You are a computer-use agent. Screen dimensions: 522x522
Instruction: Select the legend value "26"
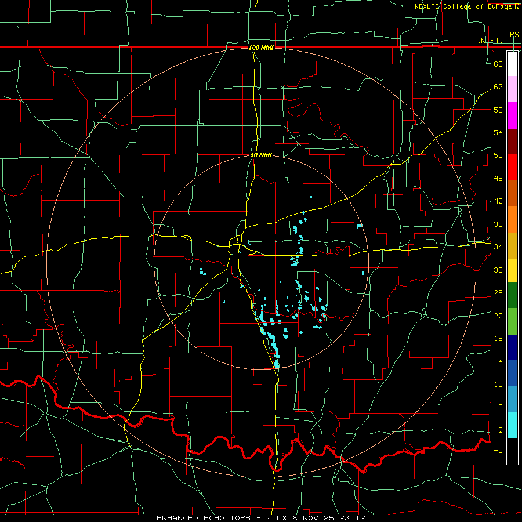[x=498, y=293]
